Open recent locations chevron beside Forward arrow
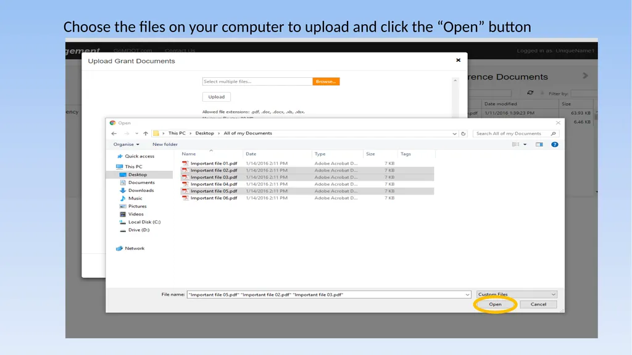 [x=136, y=133]
